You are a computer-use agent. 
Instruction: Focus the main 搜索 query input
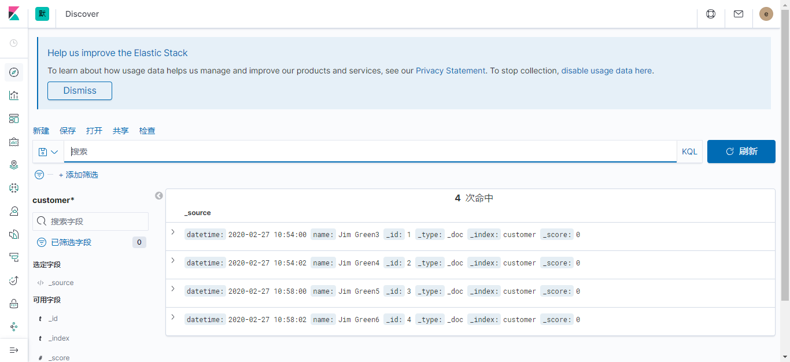(370, 152)
